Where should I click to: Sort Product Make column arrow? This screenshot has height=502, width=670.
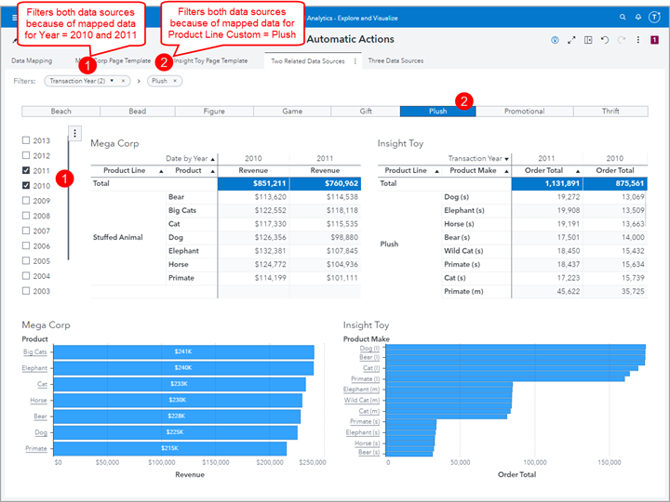pos(507,171)
